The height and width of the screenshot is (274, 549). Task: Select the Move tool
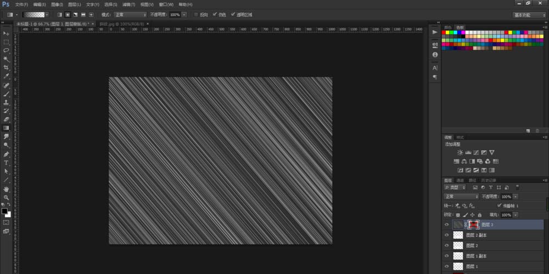click(6, 33)
